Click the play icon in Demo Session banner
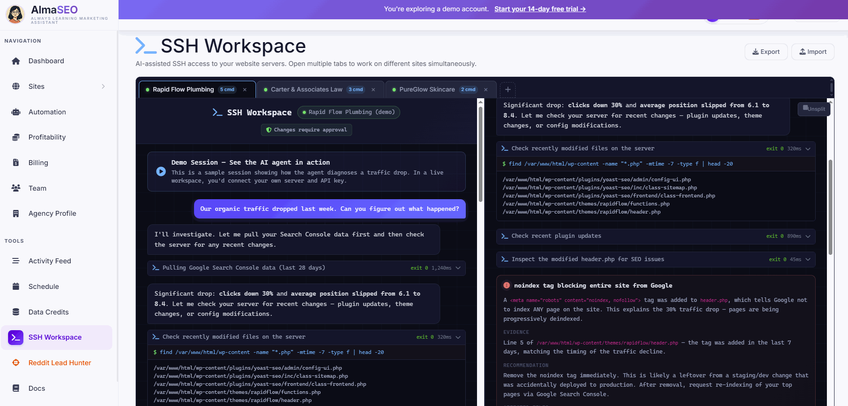Image resolution: width=848 pixels, height=406 pixels. 161,171
